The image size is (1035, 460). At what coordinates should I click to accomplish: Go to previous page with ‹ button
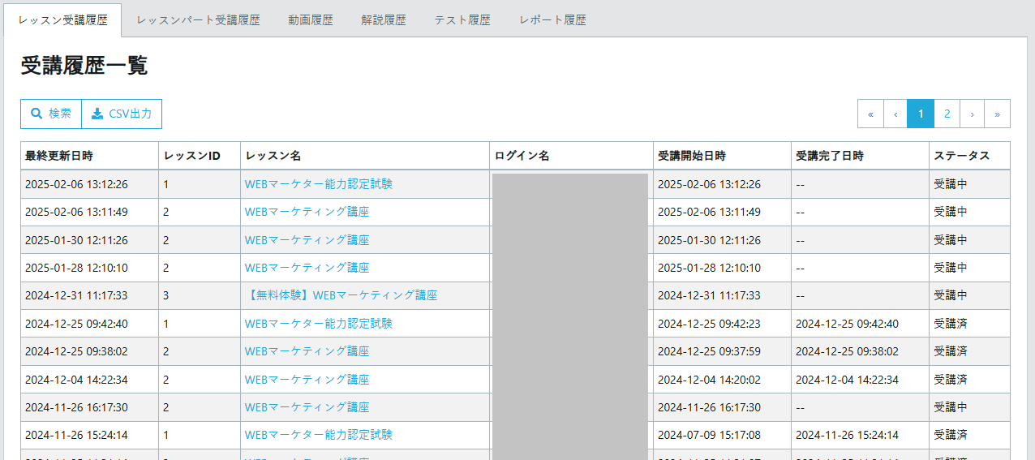(895, 114)
